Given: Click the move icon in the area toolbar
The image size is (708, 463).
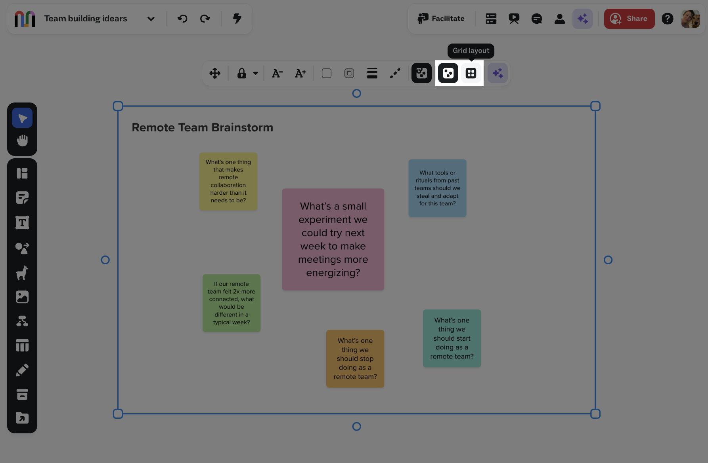Looking at the screenshot, I should (215, 73).
